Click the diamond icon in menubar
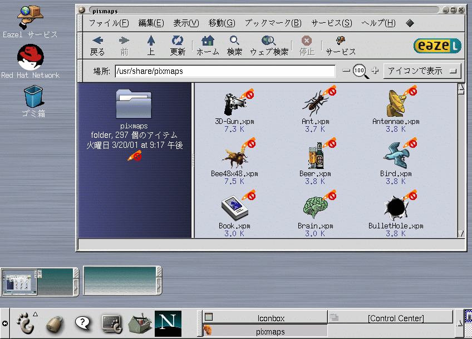 click(410, 23)
